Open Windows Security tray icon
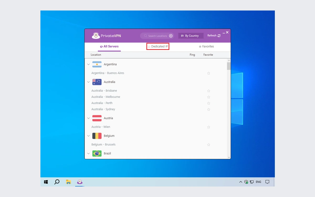The height and width of the screenshot is (197, 315). pyautogui.click(x=246, y=182)
